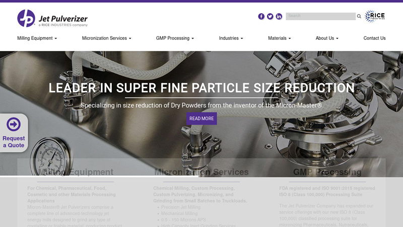Click the Request a Quote side tab

(14, 141)
